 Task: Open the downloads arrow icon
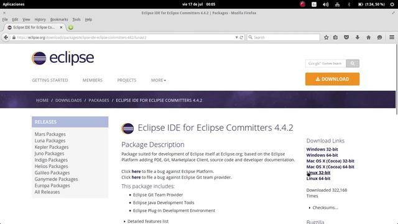coord(358,37)
